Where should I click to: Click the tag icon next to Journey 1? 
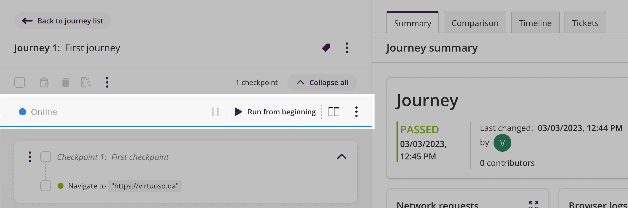pyautogui.click(x=326, y=47)
